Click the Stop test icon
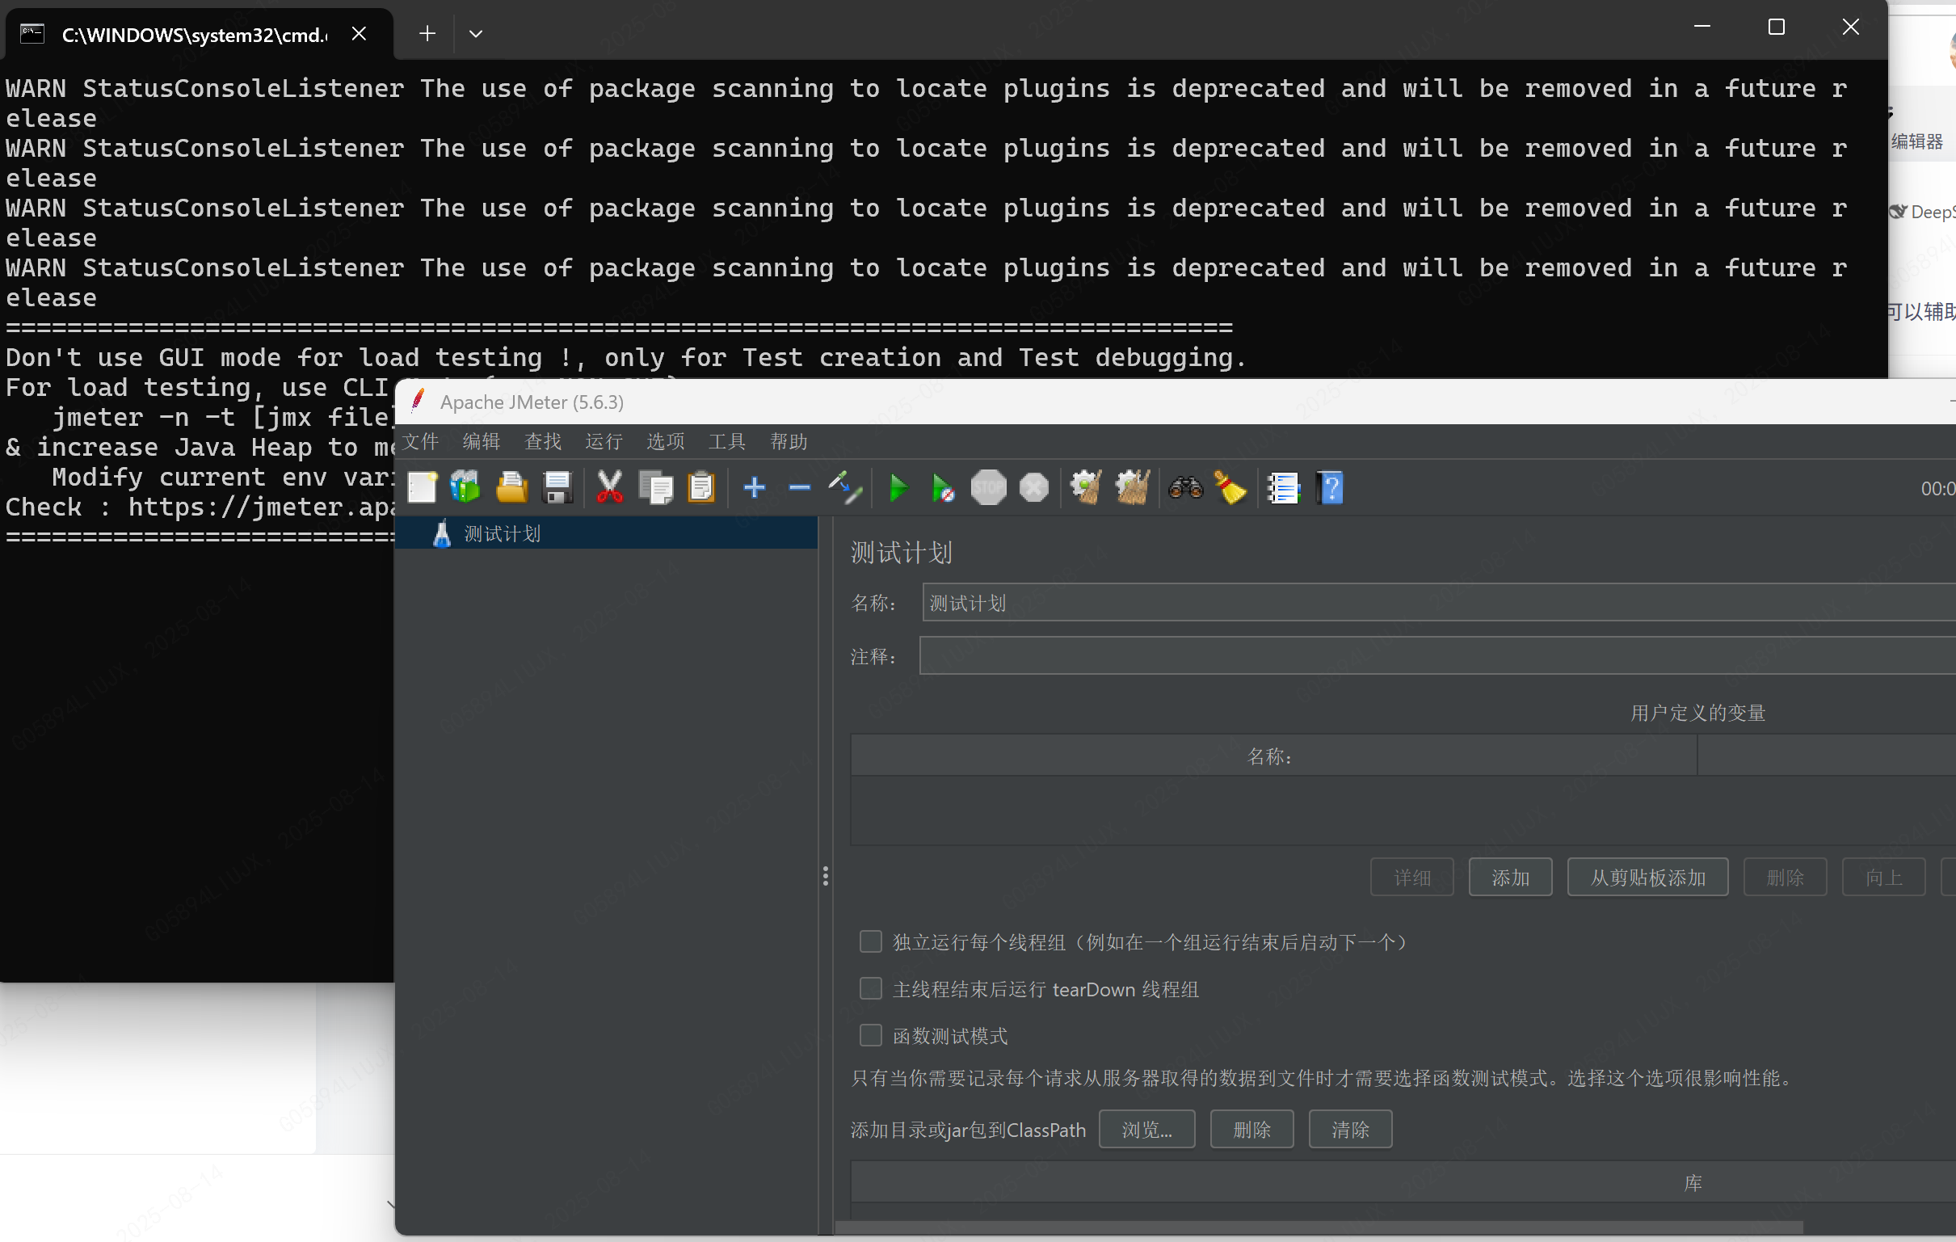This screenshot has height=1242, width=1956. tap(989, 487)
